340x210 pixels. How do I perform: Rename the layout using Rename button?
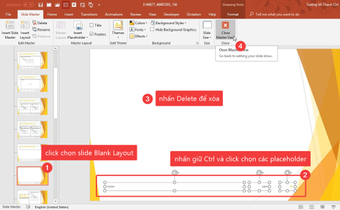coord(41,30)
